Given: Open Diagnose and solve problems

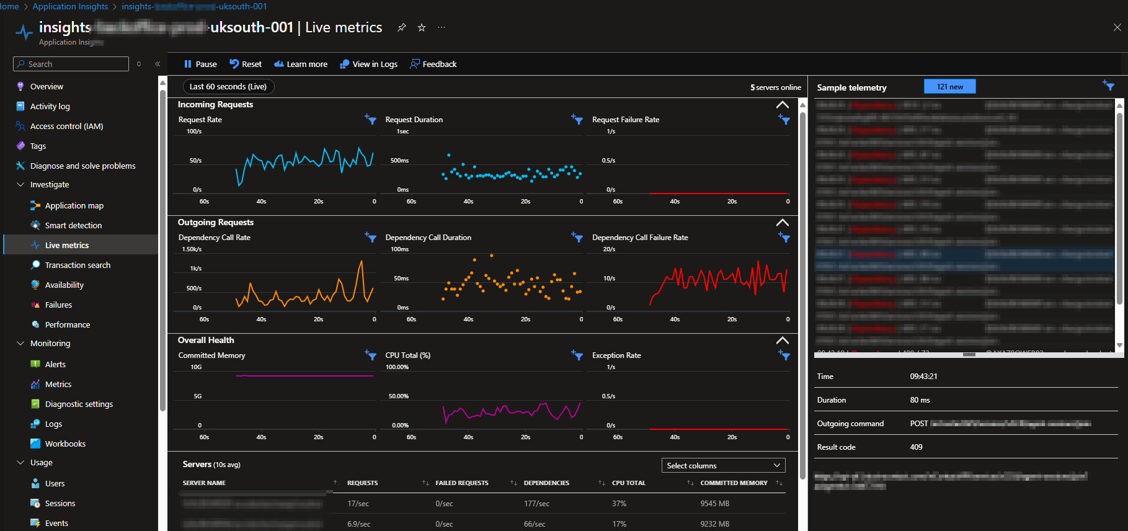Looking at the screenshot, I should click(82, 166).
